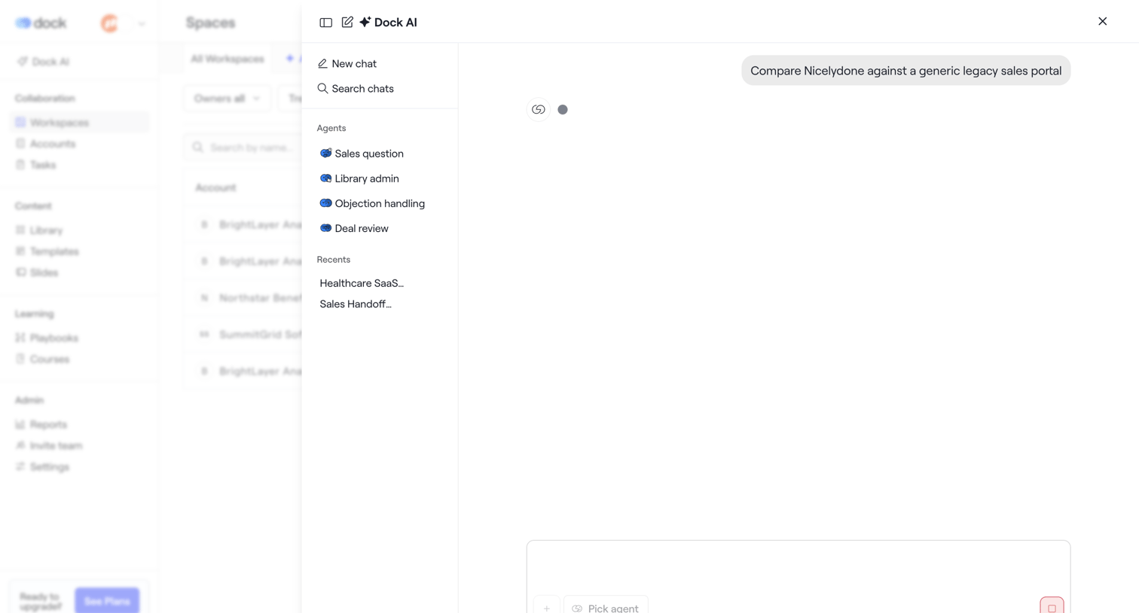This screenshot has height=613, width=1139.
Task: Open Dock AI in the background left sidebar
Action: point(44,62)
